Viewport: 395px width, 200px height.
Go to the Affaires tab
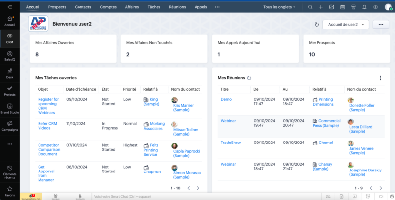coord(131,7)
